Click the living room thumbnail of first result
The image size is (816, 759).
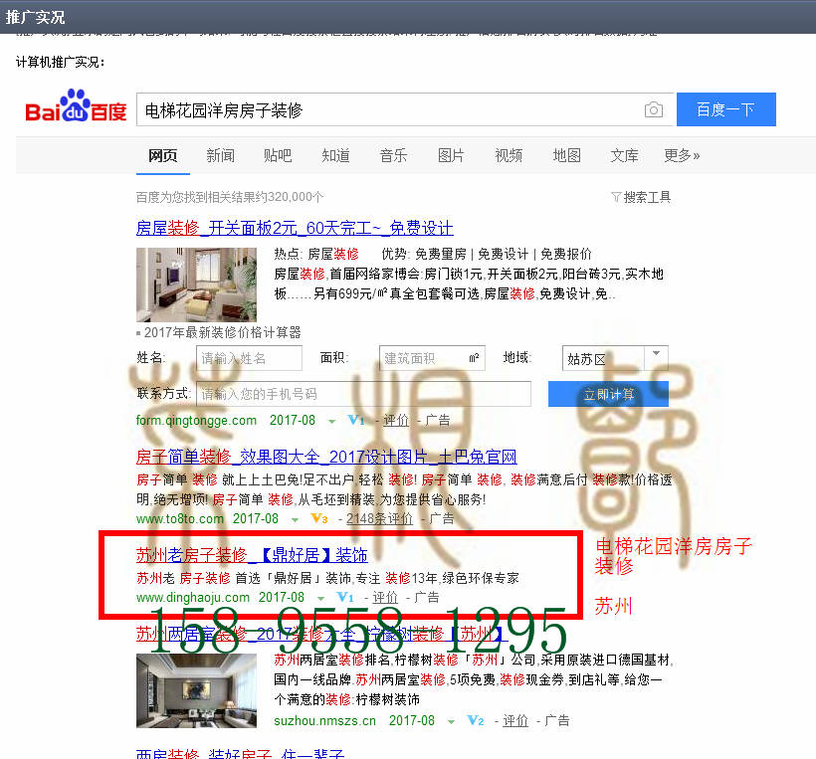pyautogui.click(x=196, y=285)
